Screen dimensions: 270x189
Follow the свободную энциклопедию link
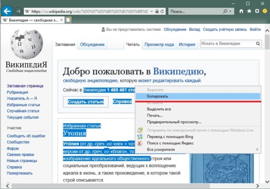[90, 81]
